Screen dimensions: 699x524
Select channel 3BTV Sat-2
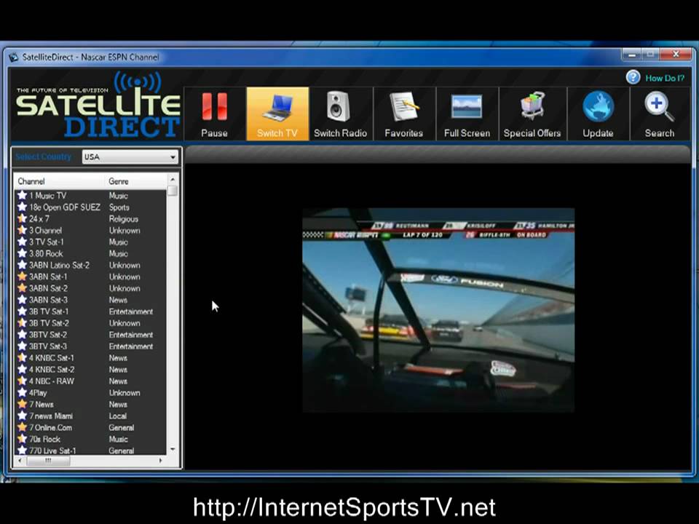click(x=90, y=335)
